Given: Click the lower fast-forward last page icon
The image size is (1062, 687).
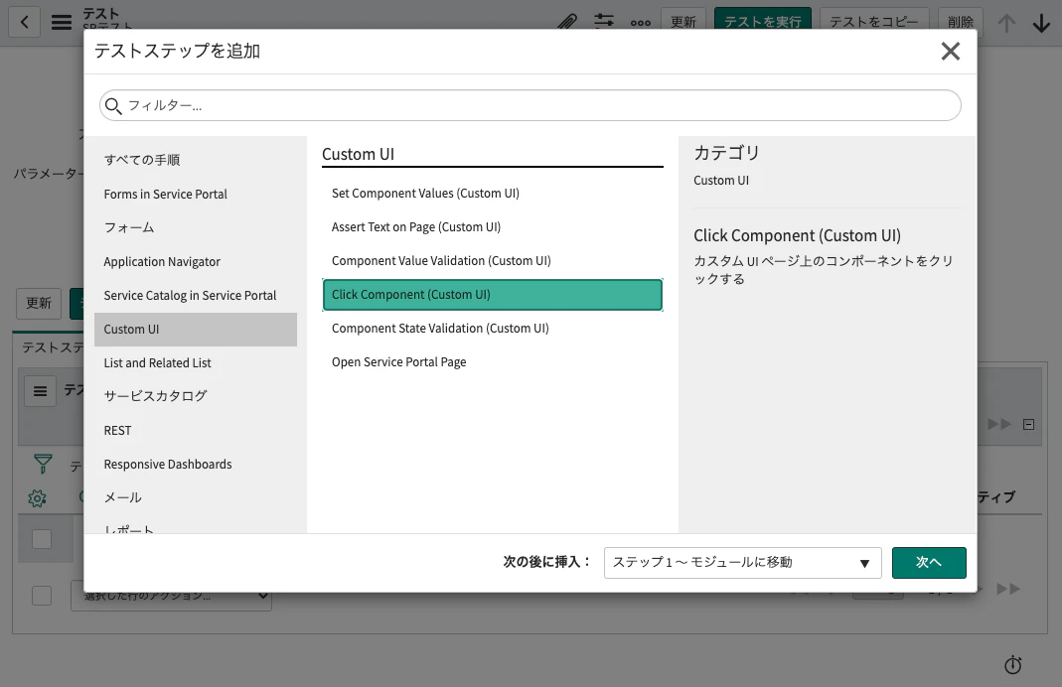Looking at the screenshot, I should point(1007,589).
